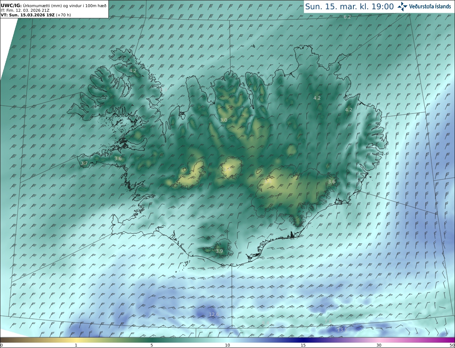Click the 10 tick on the colour scale
The image size is (455, 348).
point(227,345)
